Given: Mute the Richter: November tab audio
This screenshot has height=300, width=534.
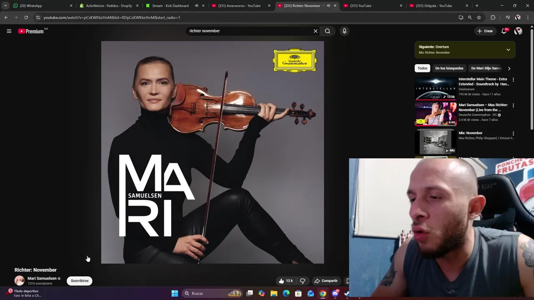Looking at the screenshot, I should (x=328, y=6).
